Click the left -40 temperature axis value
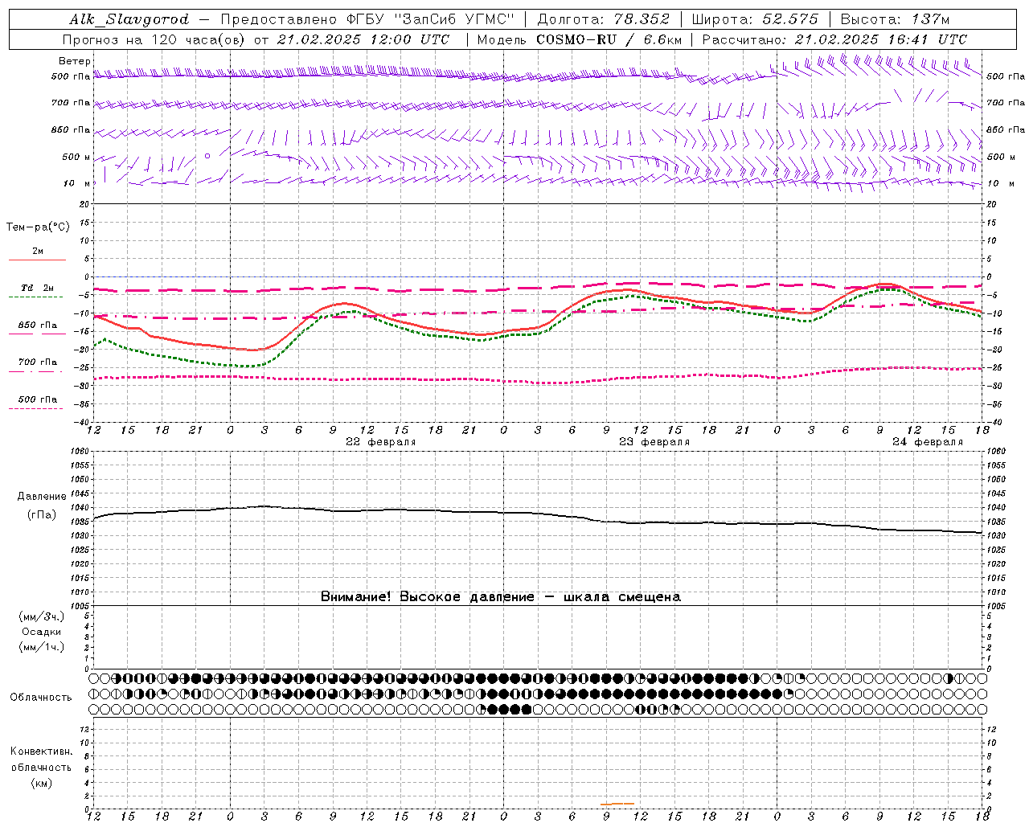The height and width of the screenshot is (823, 1029). pos(83,423)
